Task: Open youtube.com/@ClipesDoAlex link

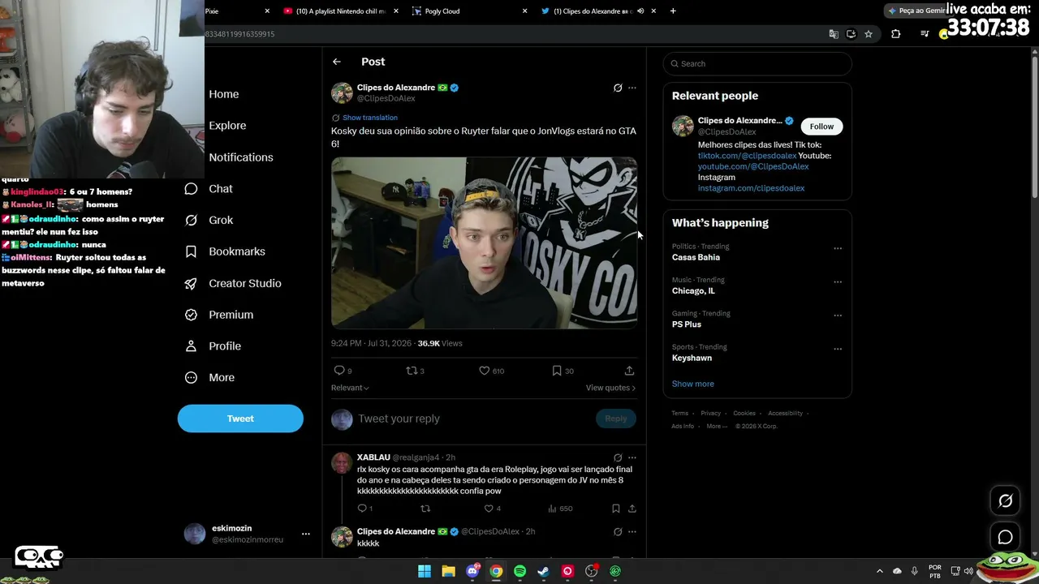Action: click(x=753, y=166)
